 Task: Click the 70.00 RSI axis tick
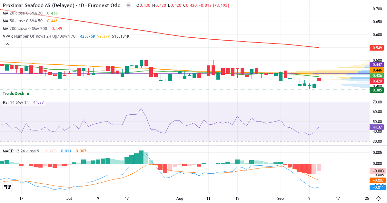pos(378,102)
